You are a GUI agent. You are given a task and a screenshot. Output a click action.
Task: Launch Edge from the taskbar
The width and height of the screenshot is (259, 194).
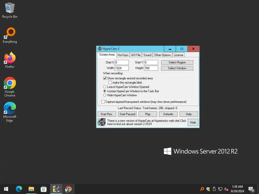point(19,189)
